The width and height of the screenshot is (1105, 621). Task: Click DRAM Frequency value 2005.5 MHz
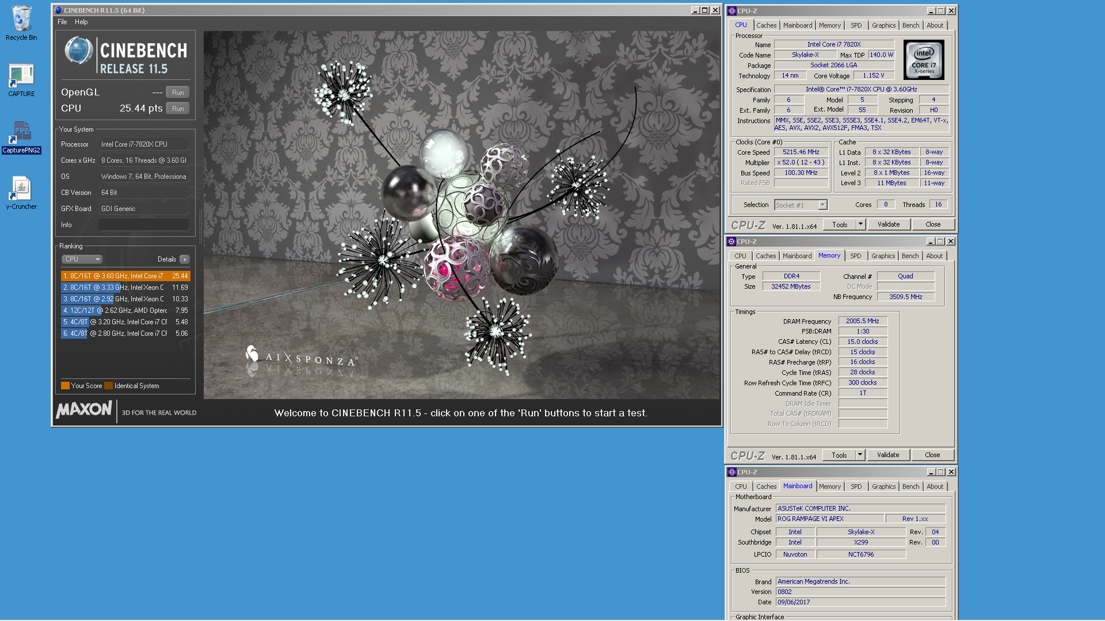pos(863,321)
